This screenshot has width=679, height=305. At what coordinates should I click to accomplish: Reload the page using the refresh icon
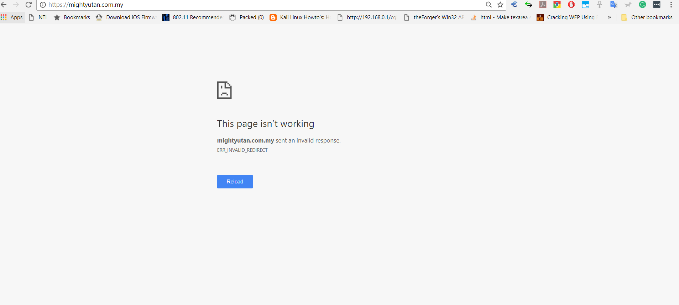(x=29, y=5)
